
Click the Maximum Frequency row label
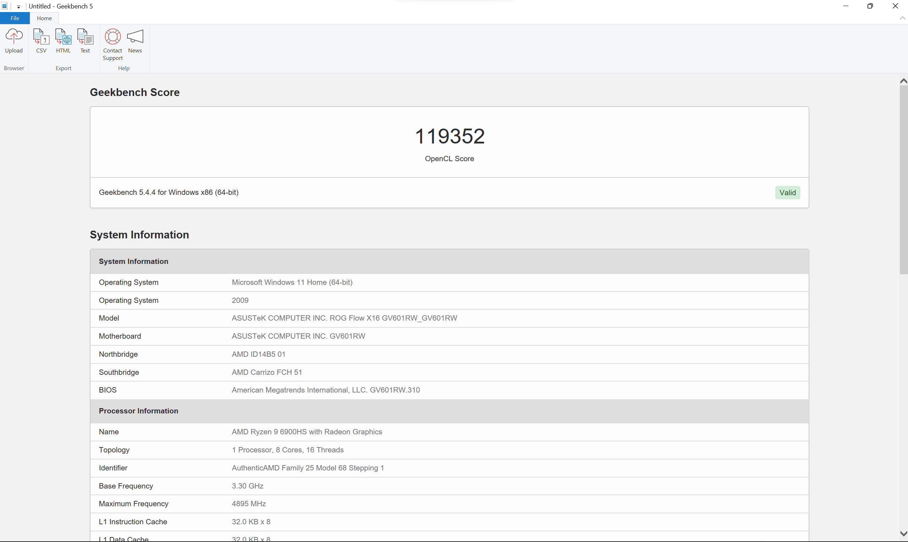tap(133, 504)
